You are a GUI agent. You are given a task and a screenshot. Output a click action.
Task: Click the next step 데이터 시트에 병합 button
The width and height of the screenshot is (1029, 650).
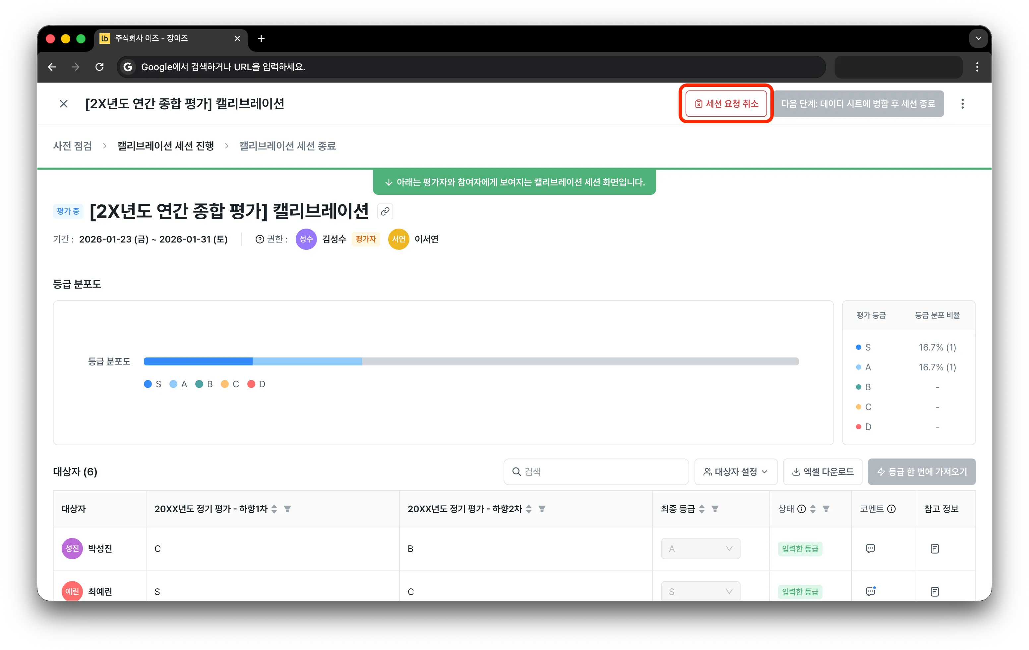pos(858,104)
